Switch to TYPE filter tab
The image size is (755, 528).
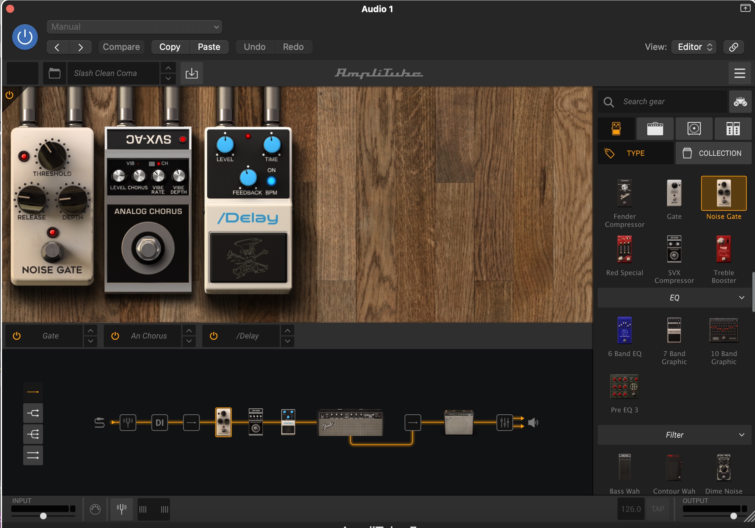click(635, 153)
